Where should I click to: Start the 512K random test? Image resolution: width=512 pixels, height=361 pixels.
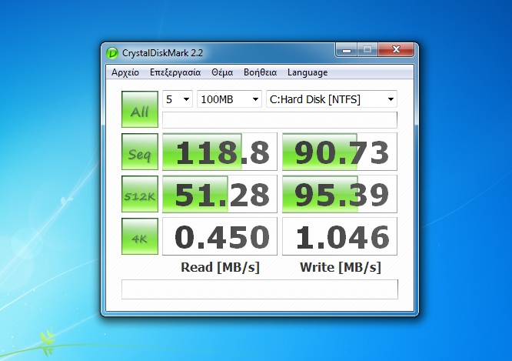pyautogui.click(x=140, y=194)
